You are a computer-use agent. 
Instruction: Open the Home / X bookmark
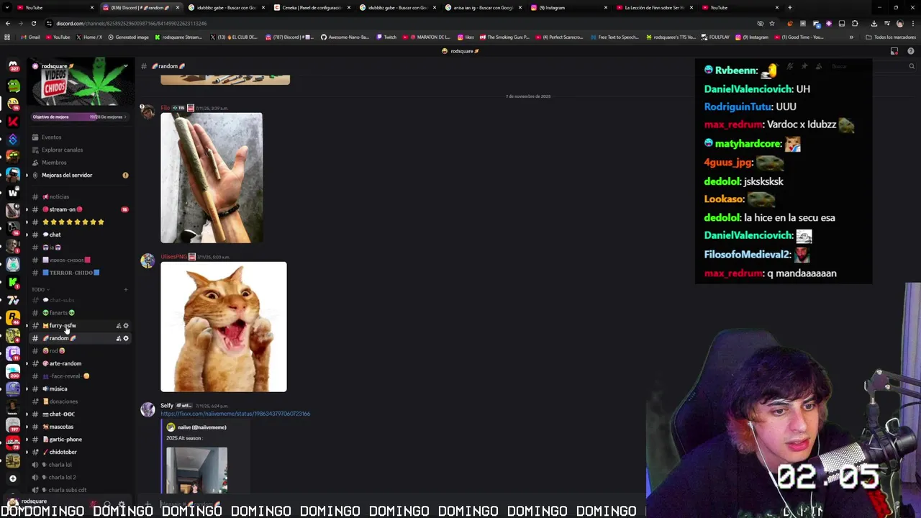tap(89, 37)
